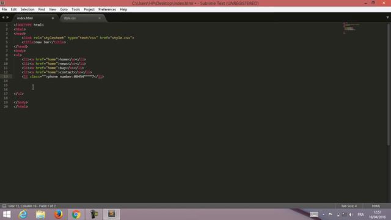The image size is (391, 220).
Task: Click the phone number list item line
Action: pos(62,76)
